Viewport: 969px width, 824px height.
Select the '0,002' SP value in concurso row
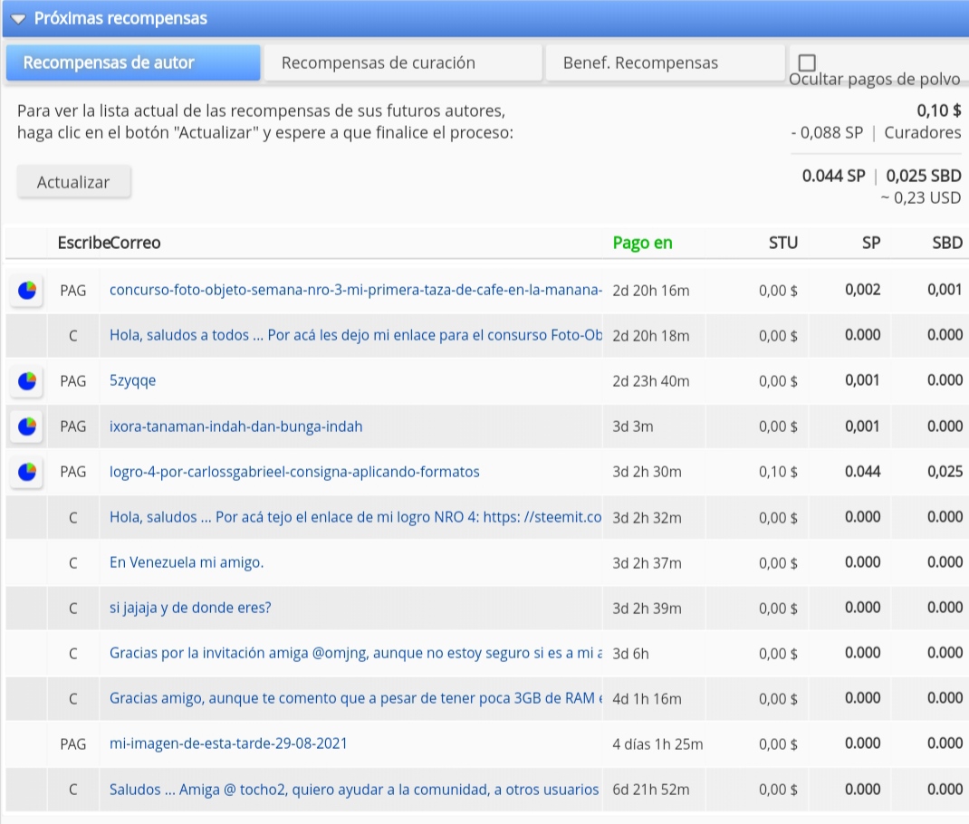pyautogui.click(x=862, y=290)
